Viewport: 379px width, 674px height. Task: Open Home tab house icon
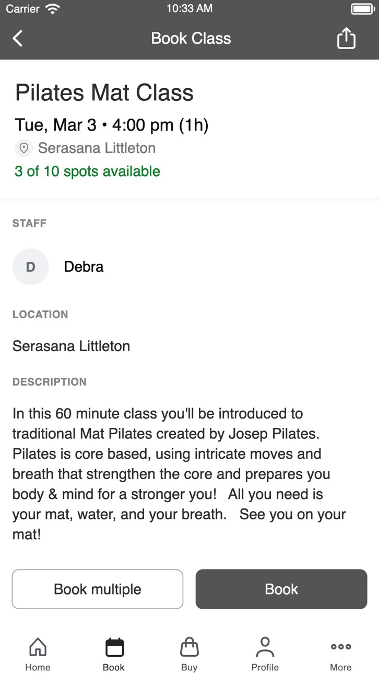[38, 647]
